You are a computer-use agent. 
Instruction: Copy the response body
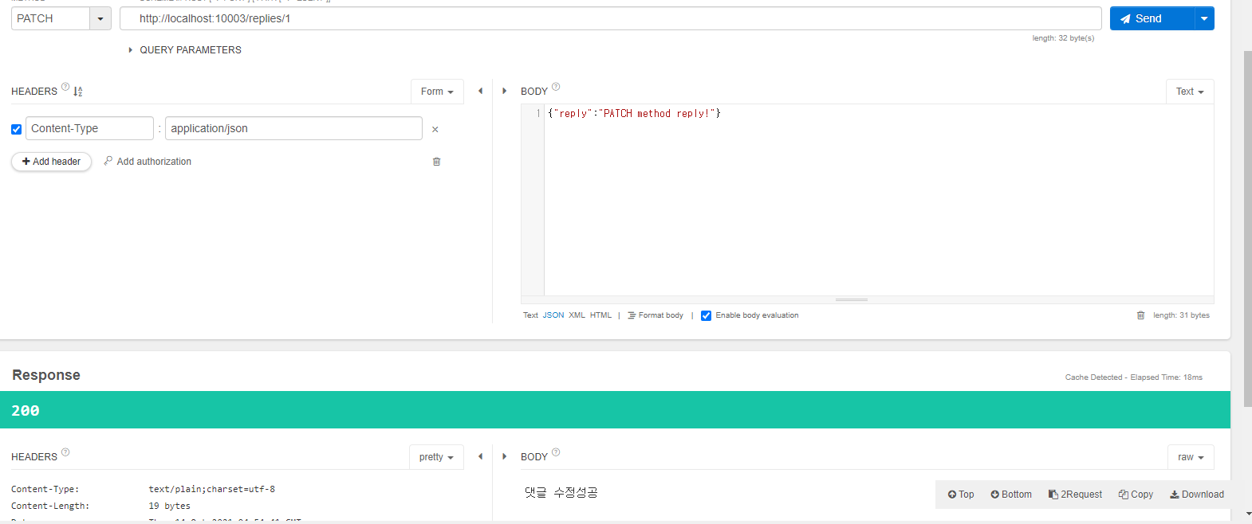1136,495
